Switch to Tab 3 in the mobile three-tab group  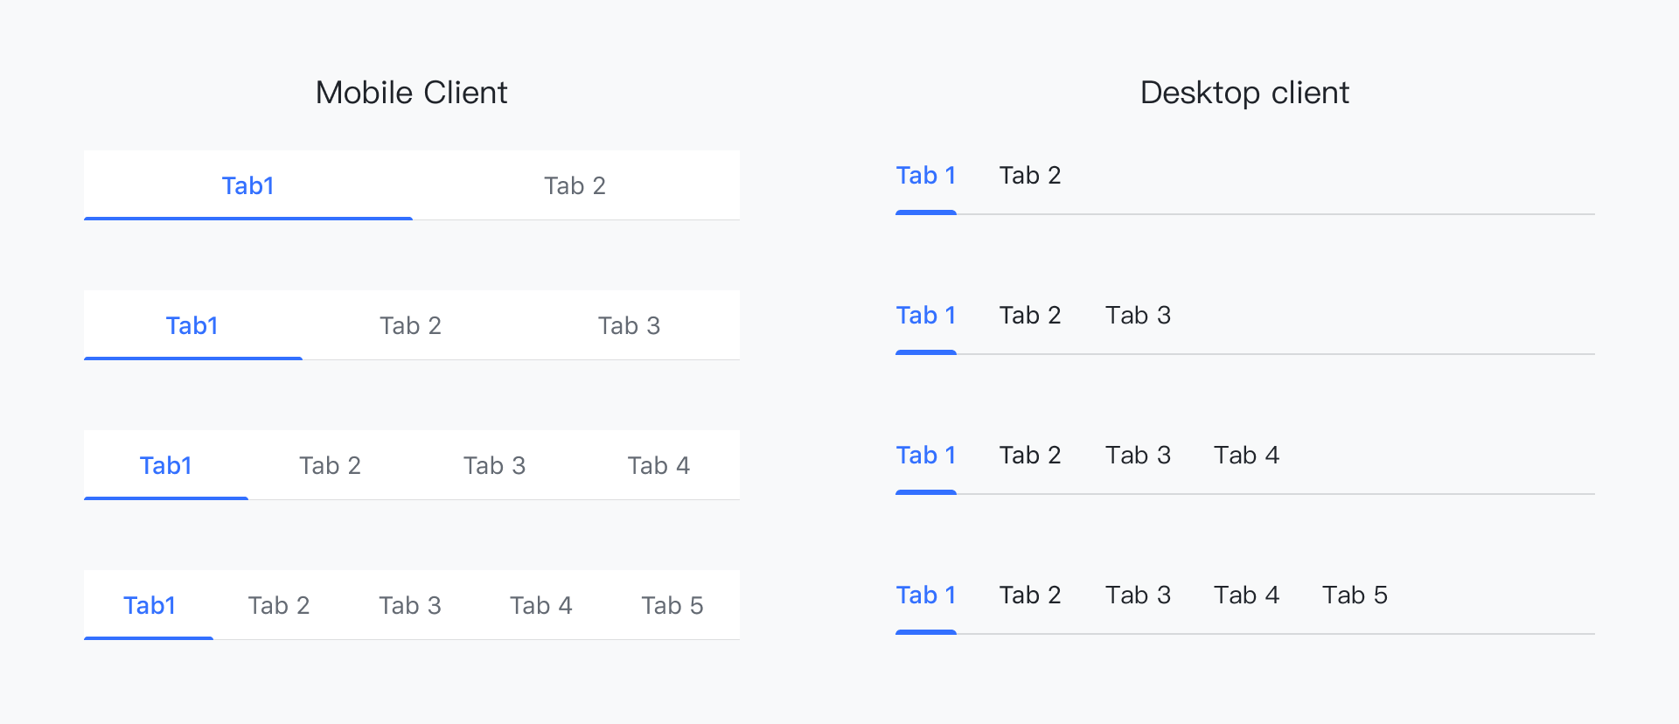tap(630, 325)
